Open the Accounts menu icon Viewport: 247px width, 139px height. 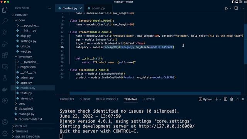pos(5,122)
